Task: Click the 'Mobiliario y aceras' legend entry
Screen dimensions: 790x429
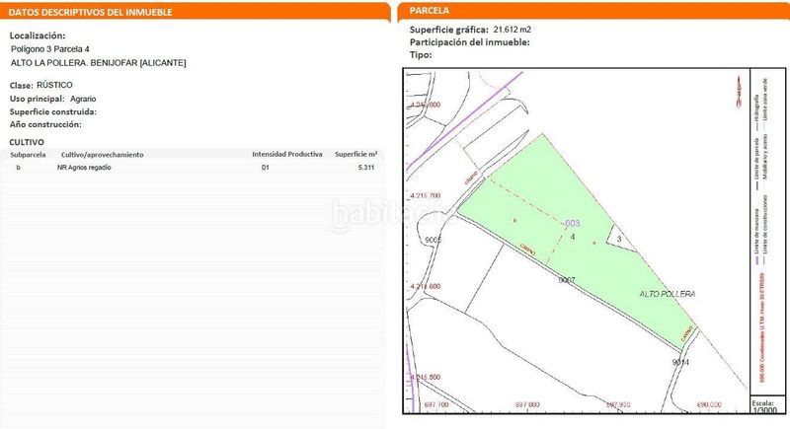Action: 764,159
